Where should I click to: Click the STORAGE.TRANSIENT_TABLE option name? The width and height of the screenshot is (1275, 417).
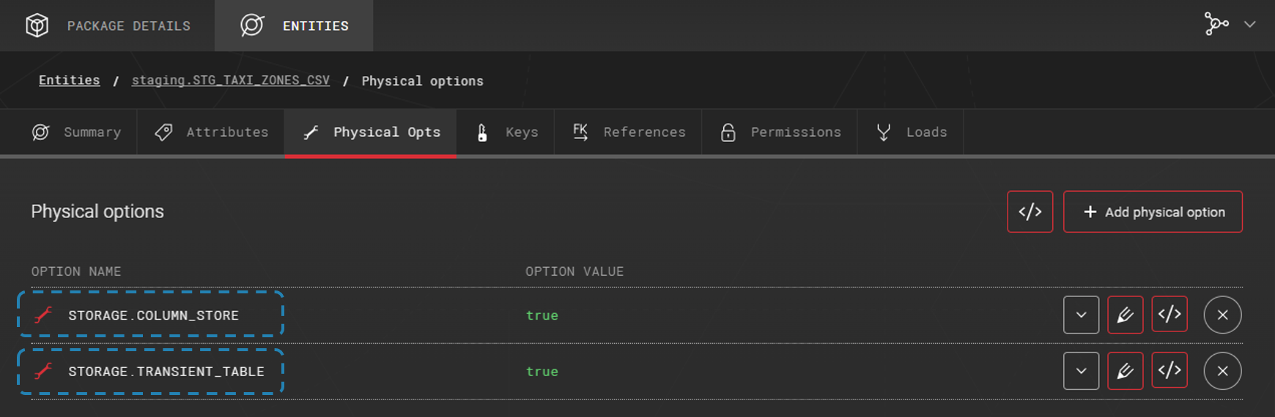click(x=166, y=372)
